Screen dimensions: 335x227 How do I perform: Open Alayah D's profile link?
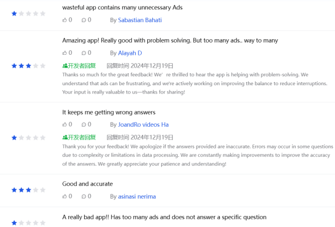(x=130, y=53)
